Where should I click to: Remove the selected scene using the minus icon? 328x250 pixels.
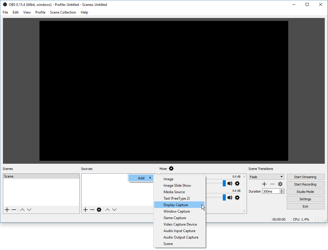click(x=14, y=210)
